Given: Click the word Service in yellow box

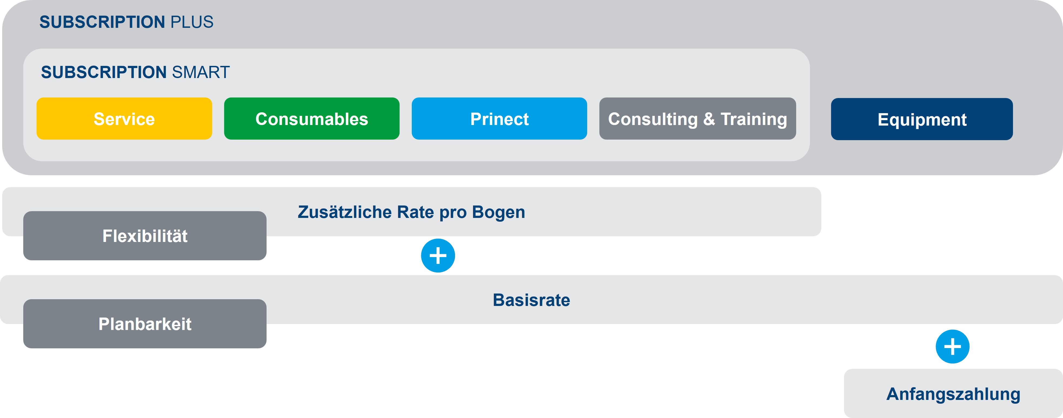Looking at the screenshot, I should pos(124,119).
